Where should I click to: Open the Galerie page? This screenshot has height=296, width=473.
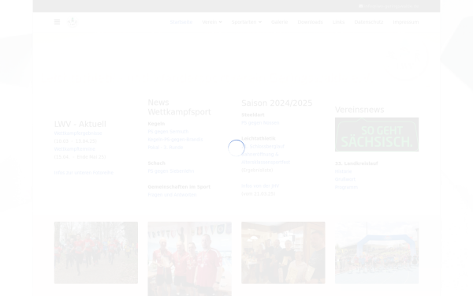tap(279, 22)
